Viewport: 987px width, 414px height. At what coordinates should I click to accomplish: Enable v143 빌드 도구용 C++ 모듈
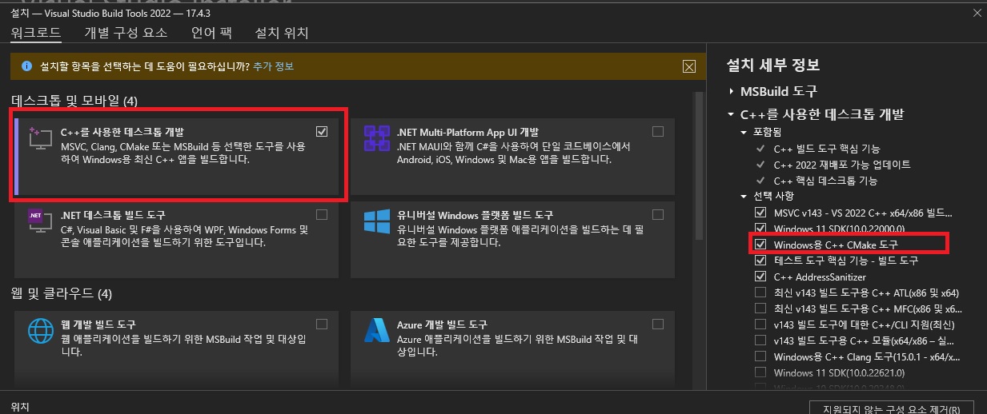point(760,340)
